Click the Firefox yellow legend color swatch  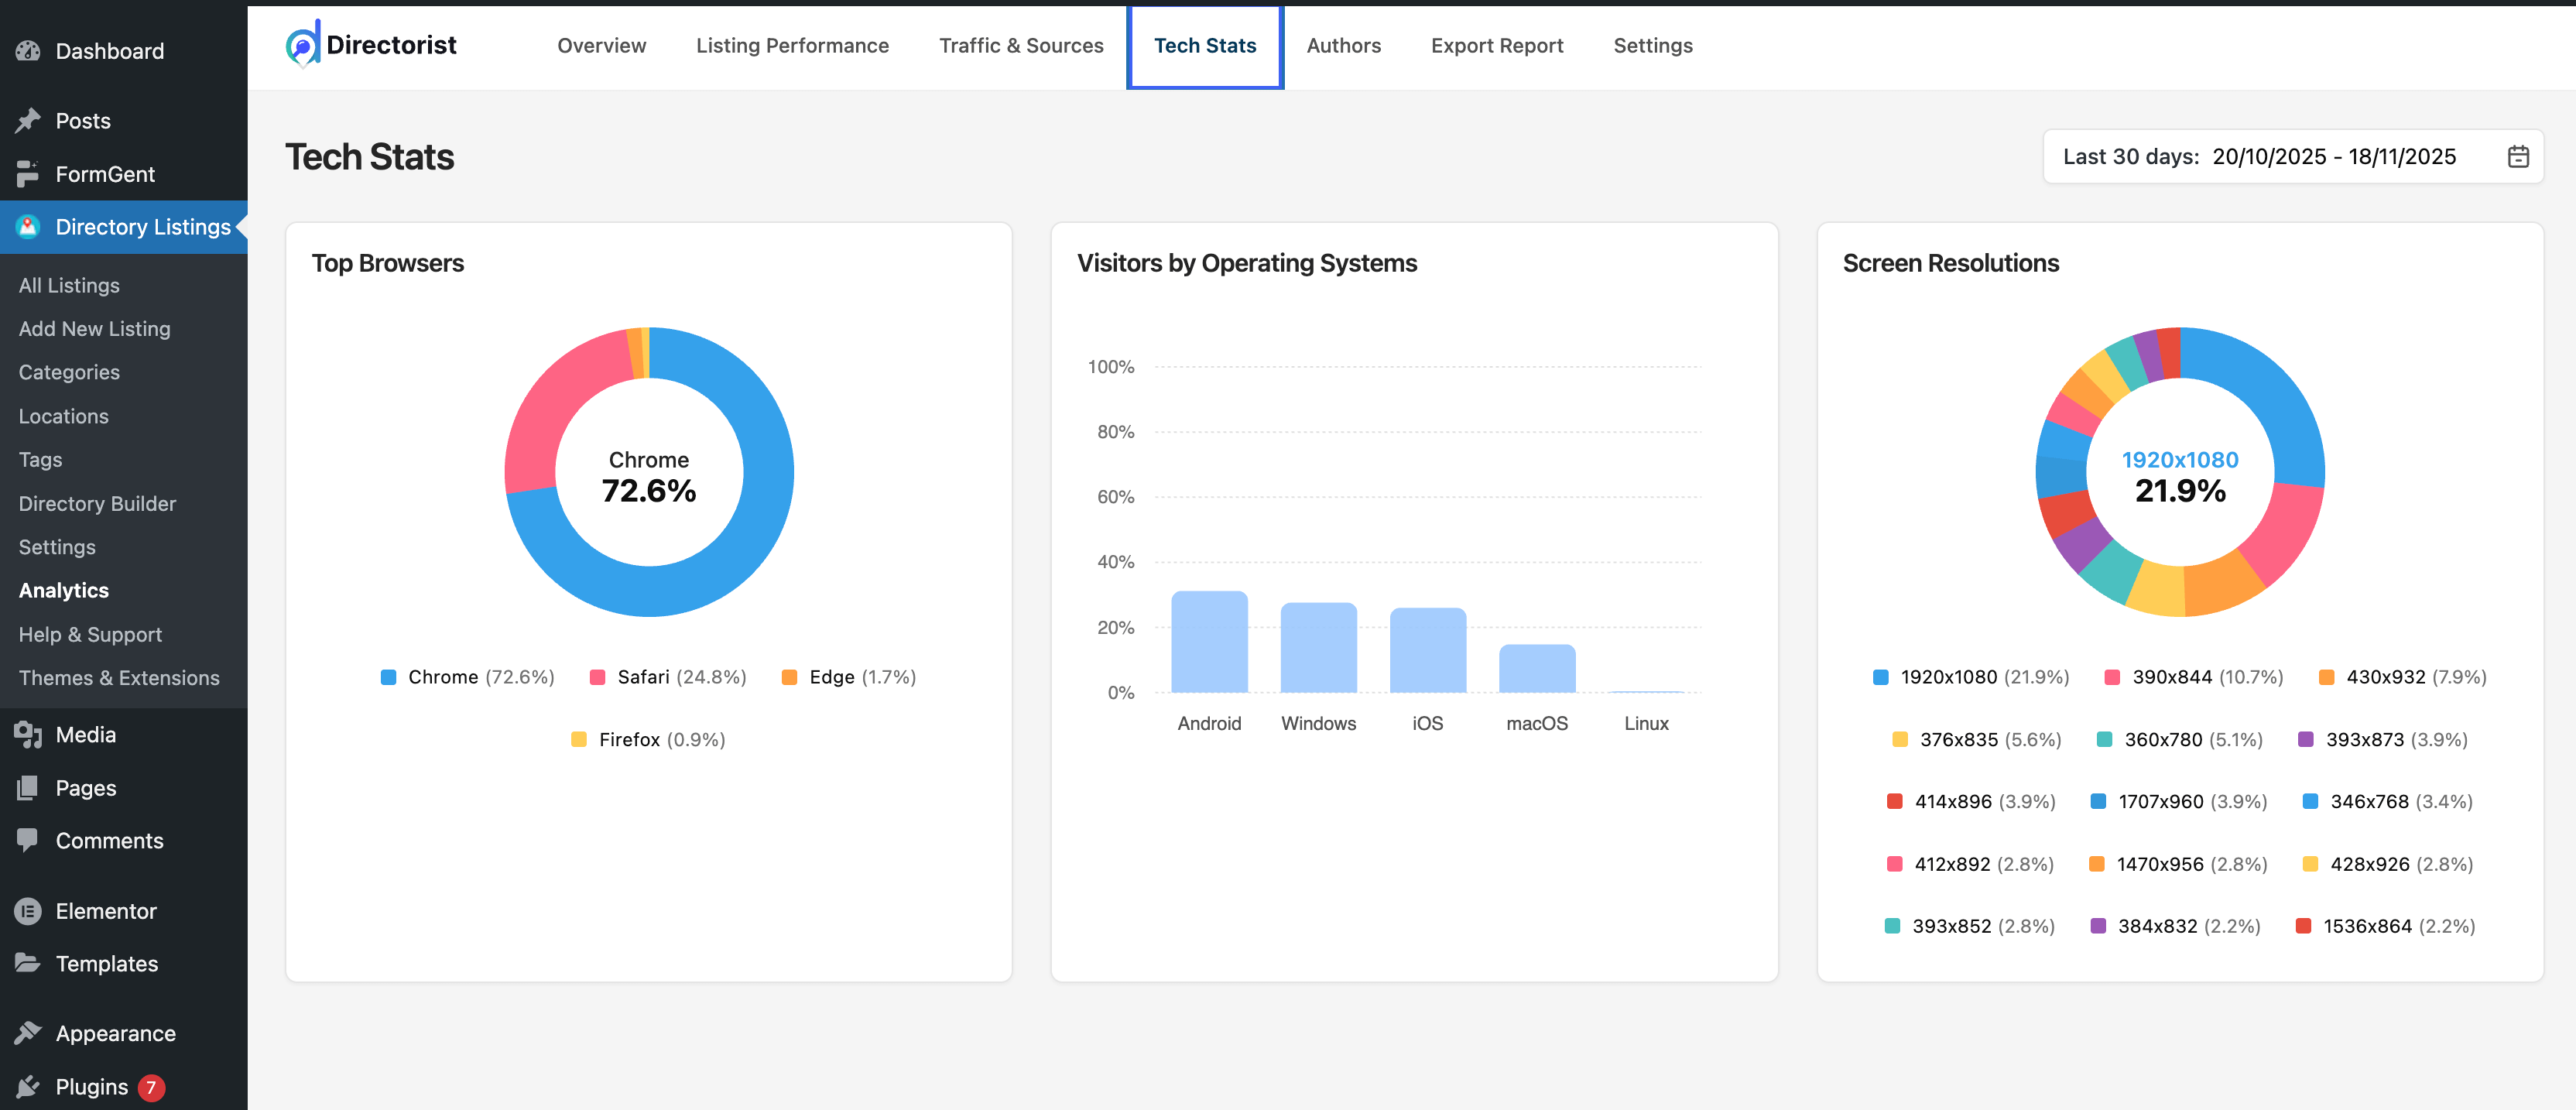click(578, 740)
